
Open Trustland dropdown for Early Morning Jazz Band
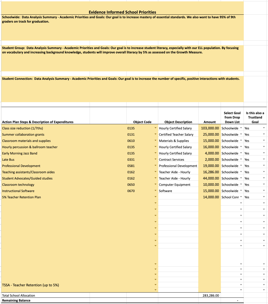[x=264, y=153]
